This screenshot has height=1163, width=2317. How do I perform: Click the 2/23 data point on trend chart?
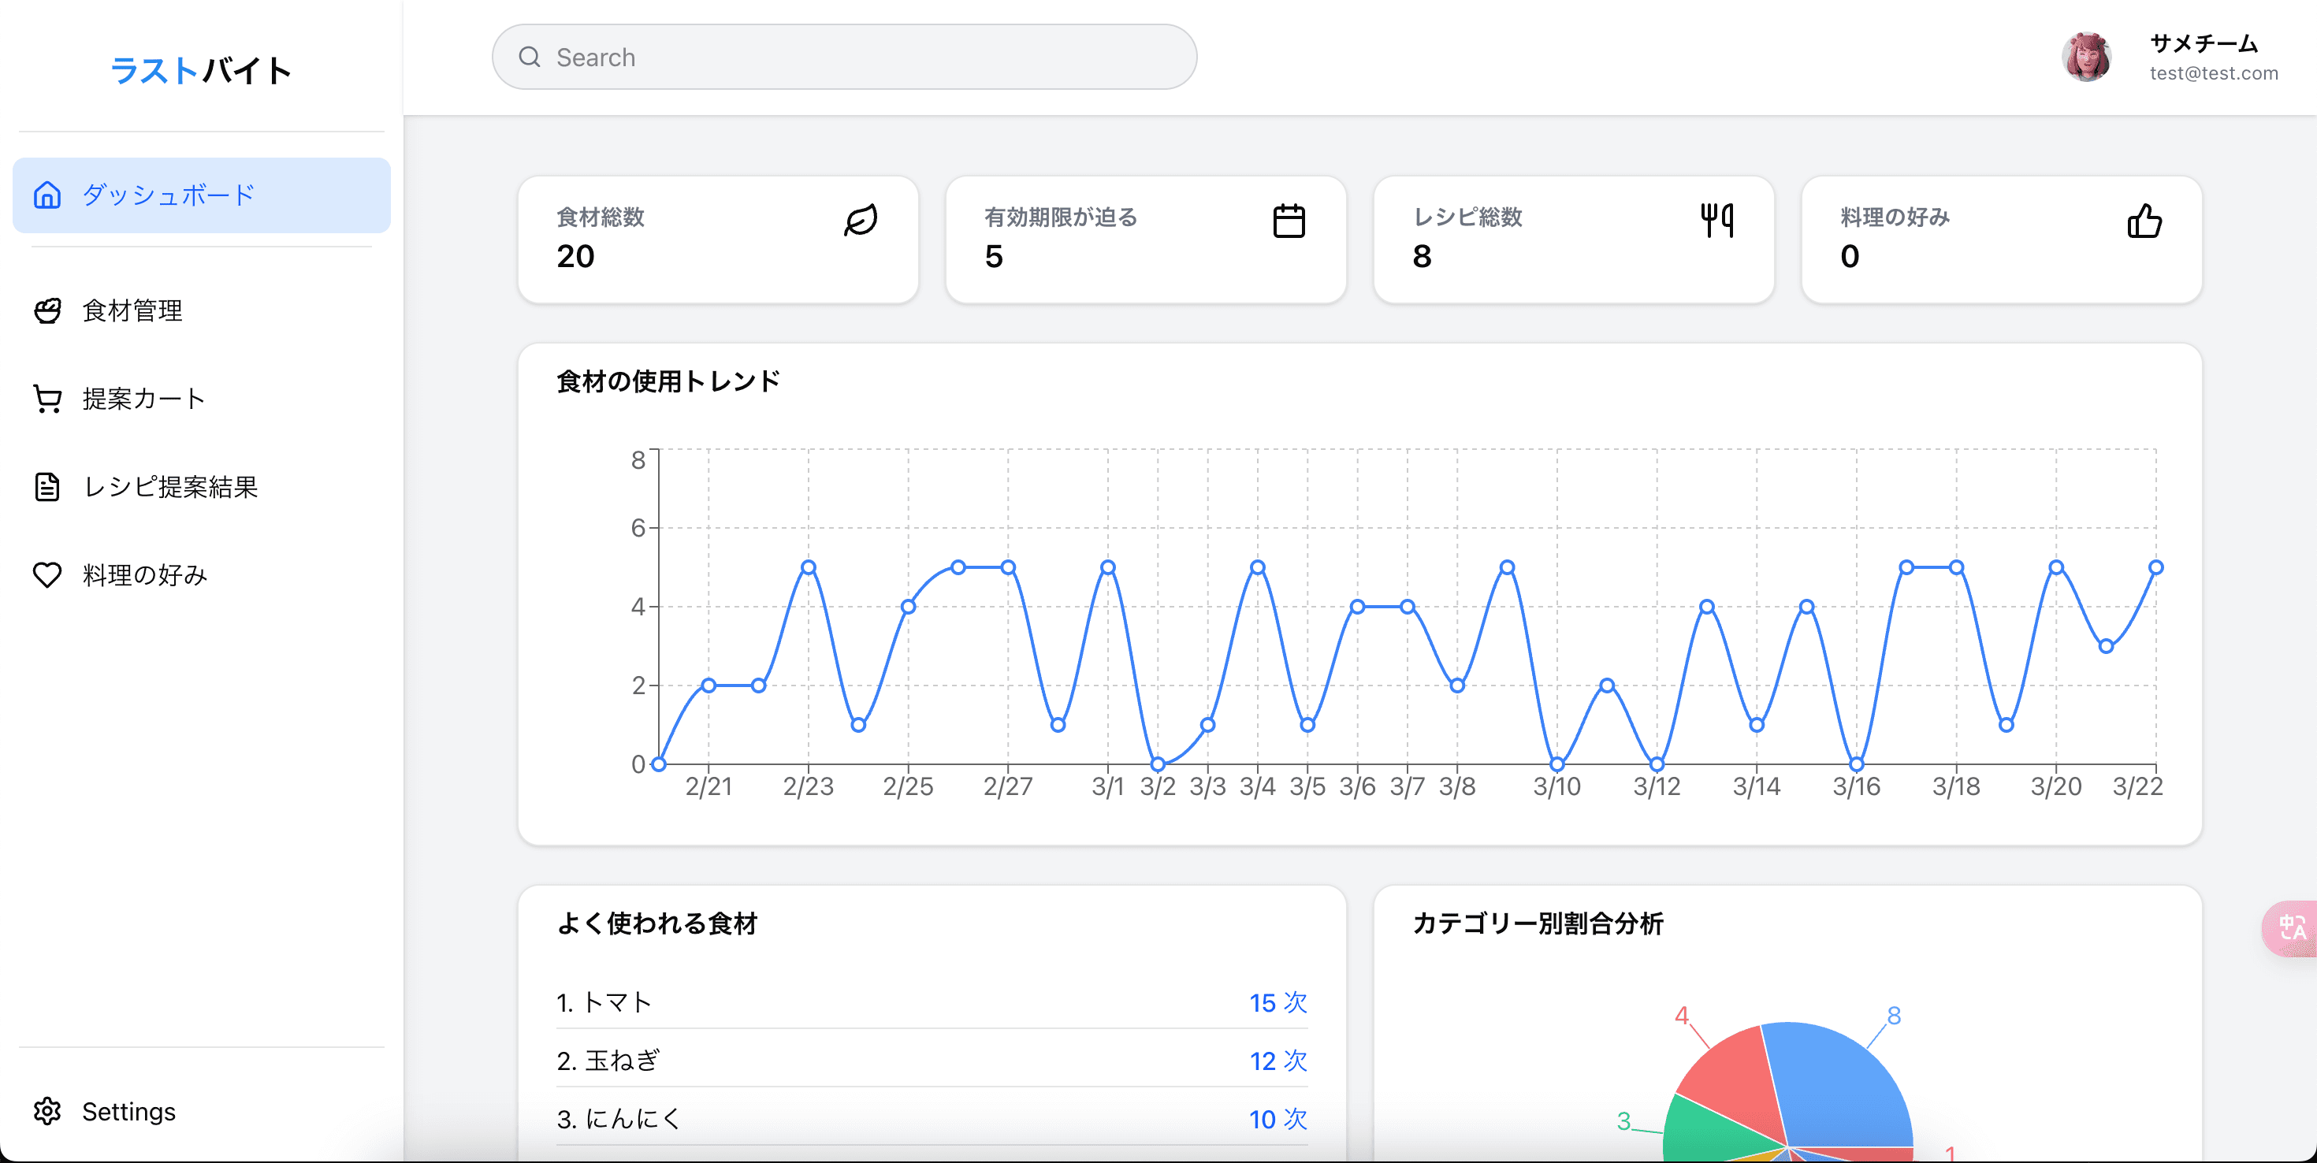pos(808,567)
